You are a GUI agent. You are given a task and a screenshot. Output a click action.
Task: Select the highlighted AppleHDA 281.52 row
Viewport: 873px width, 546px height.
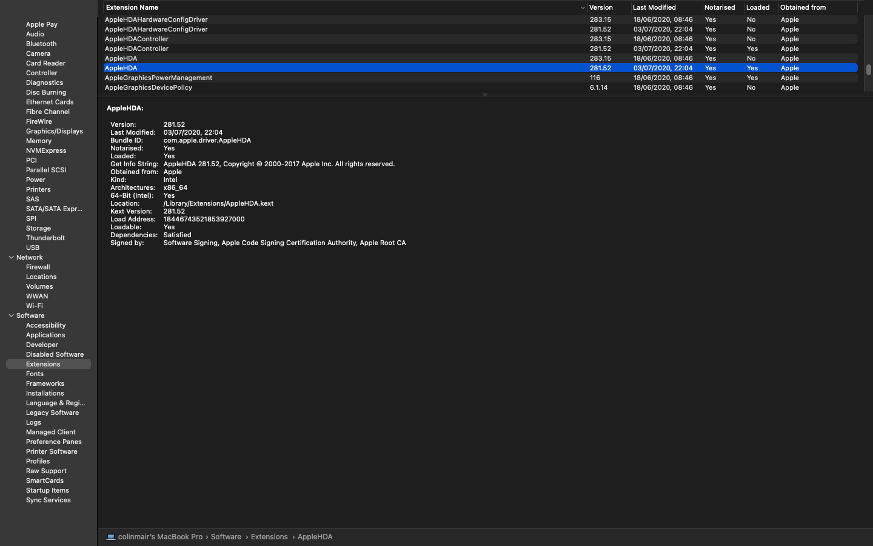[480, 68]
